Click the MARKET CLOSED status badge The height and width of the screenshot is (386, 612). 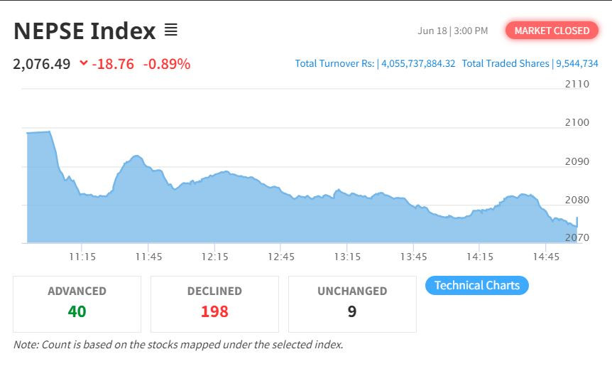552,31
